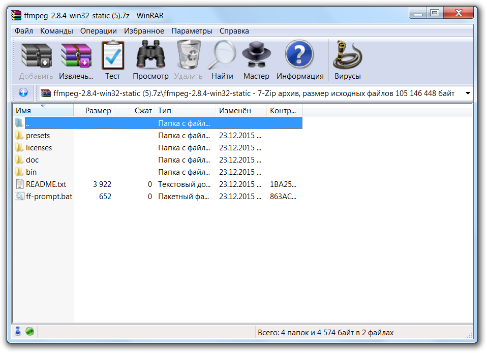Click the drive icon in status bar
The height and width of the screenshot is (353, 487).
click(x=18, y=332)
